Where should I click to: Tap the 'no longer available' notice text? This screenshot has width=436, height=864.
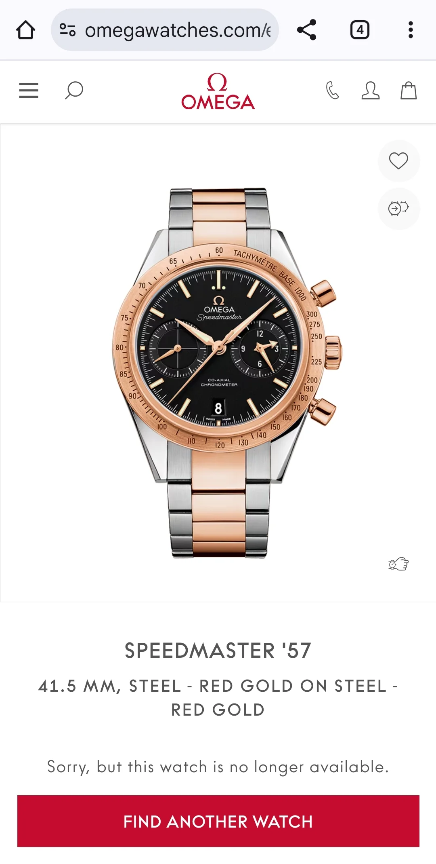[218, 767]
